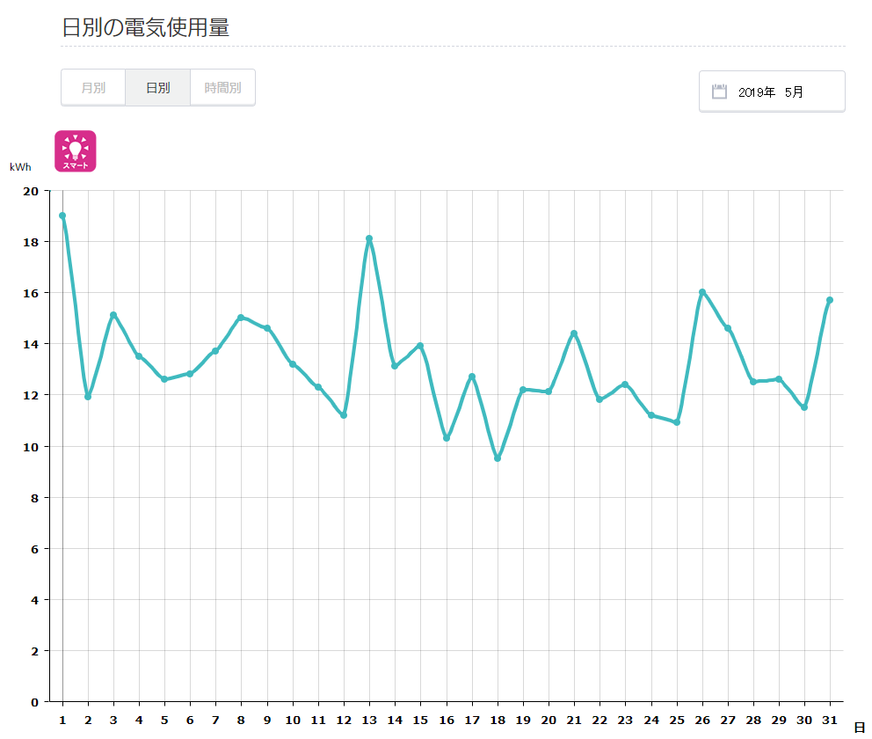Open the 2019年 5月 date picker
The image size is (872, 739).
(x=772, y=91)
